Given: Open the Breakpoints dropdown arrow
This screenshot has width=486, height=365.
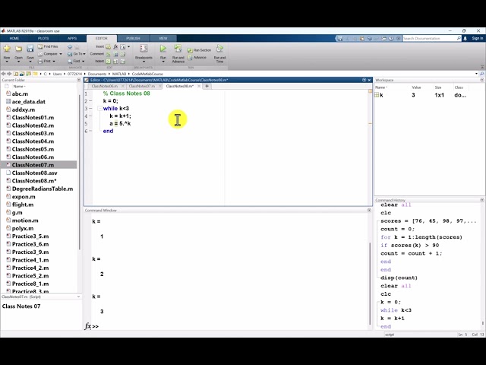Looking at the screenshot, I should pyautogui.click(x=144, y=62).
